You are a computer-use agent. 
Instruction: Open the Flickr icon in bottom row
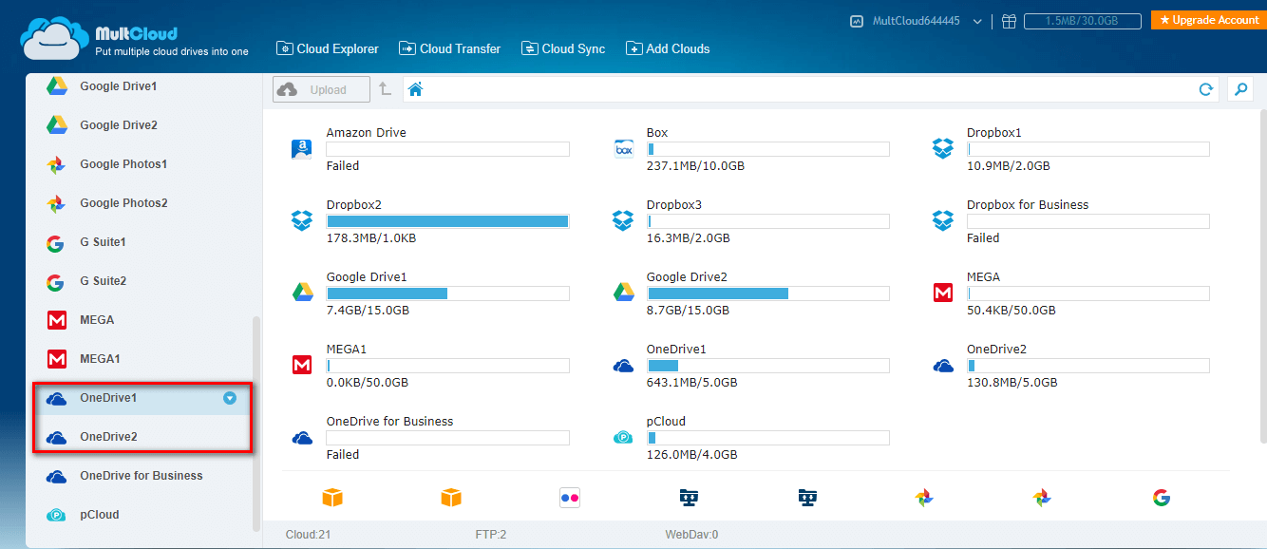(x=570, y=497)
